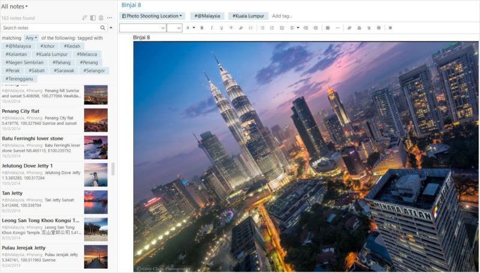Screen dimensions: 480x273
Task: Insert a horizontal rule
Action: click(337, 28)
